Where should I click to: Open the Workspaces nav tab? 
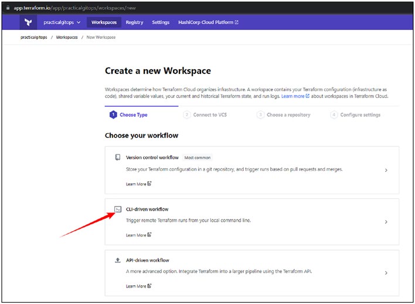pyautogui.click(x=104, y=22)
